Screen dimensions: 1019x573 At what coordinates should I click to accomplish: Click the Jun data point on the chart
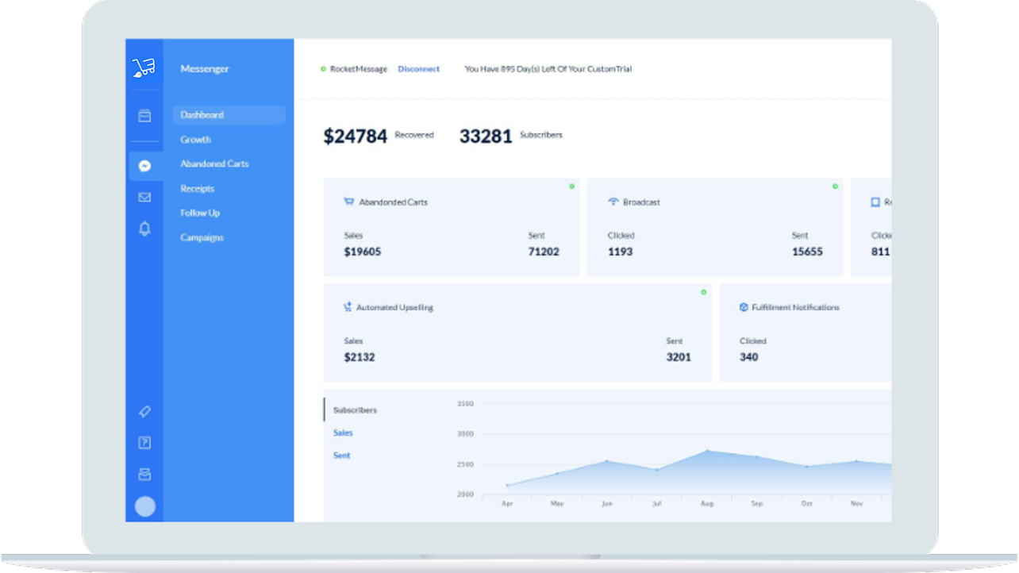607,461
